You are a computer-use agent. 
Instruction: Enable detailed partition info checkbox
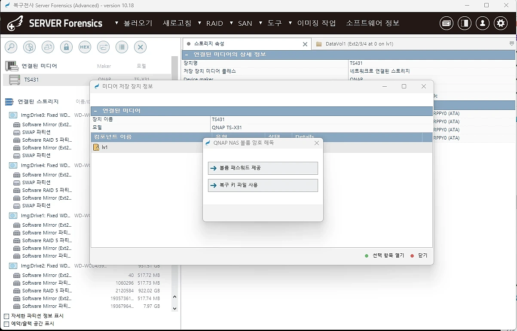click(x=6, y=316)
